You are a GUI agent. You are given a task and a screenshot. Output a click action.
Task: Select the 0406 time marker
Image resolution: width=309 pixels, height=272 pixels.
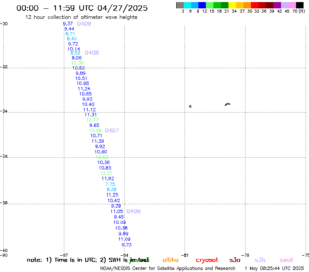click(134, 211)
